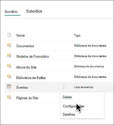This screenshot has height=125, width=114.
Task: Open the Documentos library
Action: coord(25,46)
